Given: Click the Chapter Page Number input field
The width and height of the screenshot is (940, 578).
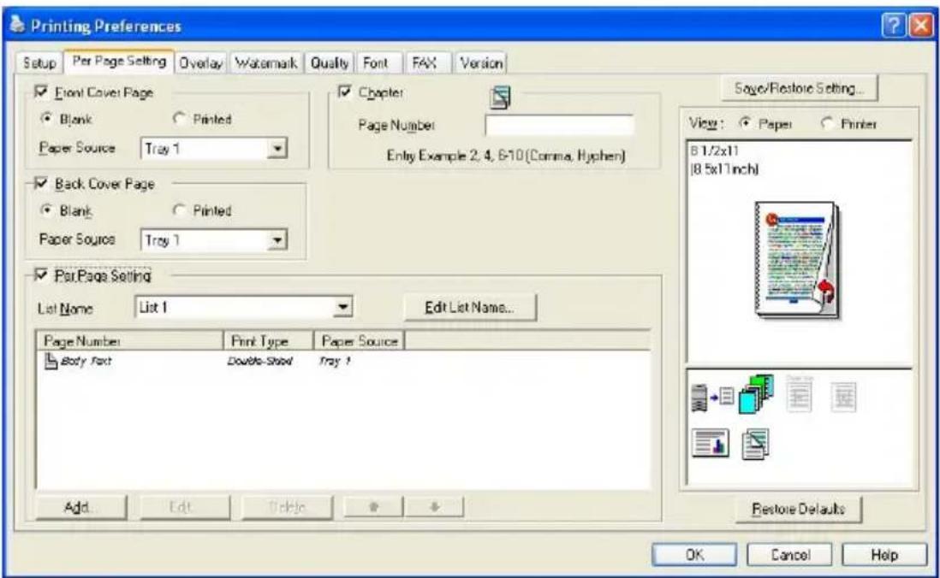Looking at the screenshot, I should click(559, 125).
